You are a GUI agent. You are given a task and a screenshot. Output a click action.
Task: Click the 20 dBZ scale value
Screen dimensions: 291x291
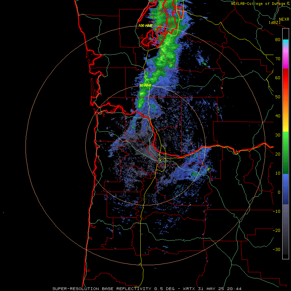[x=278, y=154]
